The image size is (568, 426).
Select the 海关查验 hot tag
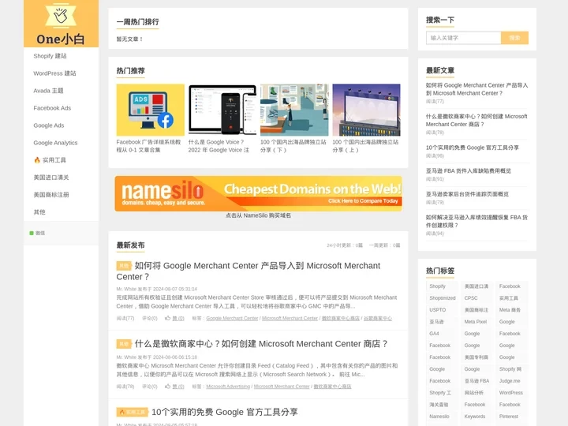[439, 405]
